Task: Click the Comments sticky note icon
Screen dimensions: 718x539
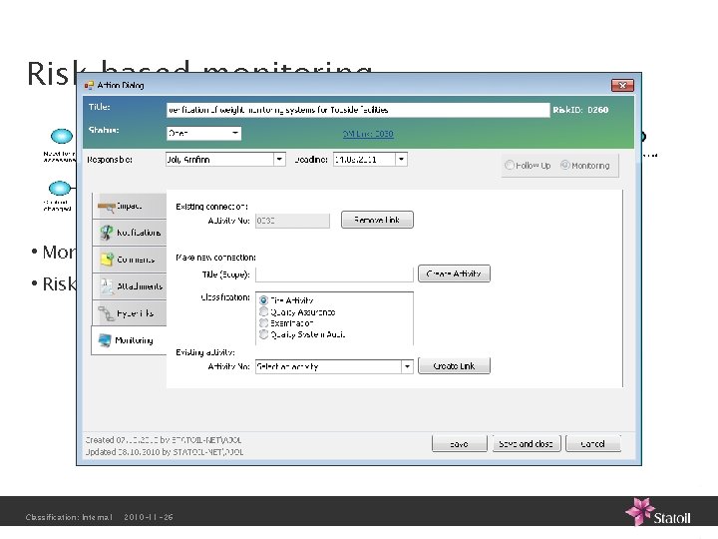Action: coord(107,260)
